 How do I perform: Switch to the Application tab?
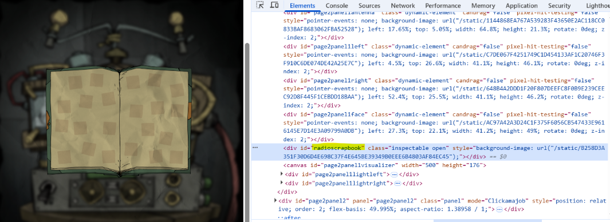[521, 6]
